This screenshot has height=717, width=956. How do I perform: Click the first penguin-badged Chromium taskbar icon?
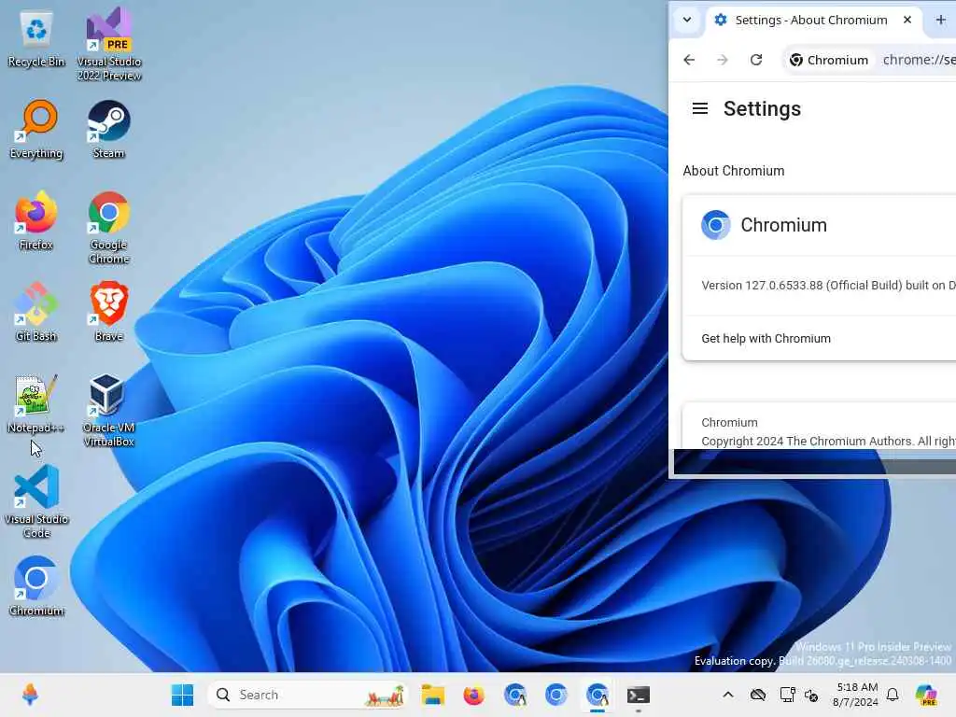pos(515,695)
